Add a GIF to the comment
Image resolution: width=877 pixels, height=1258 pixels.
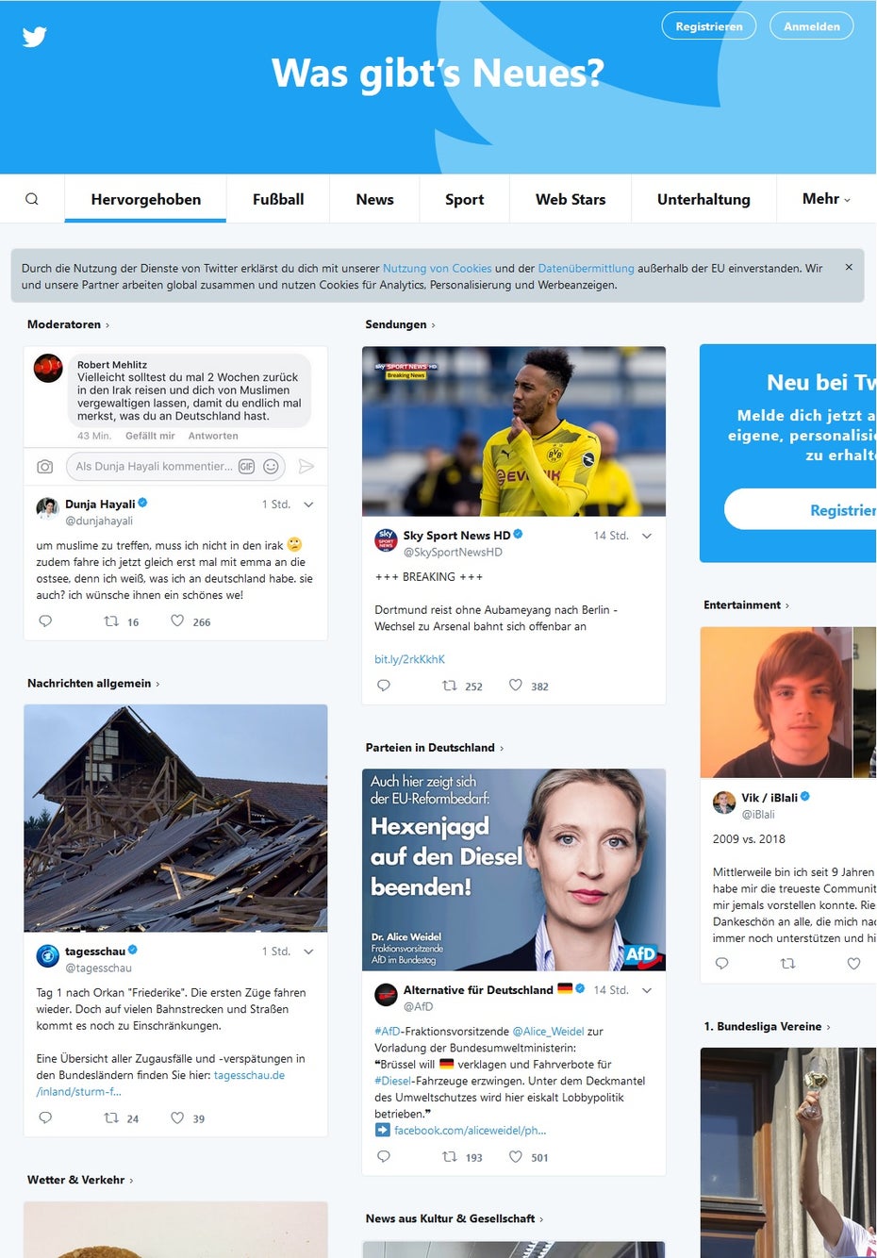tap(246, 467)
